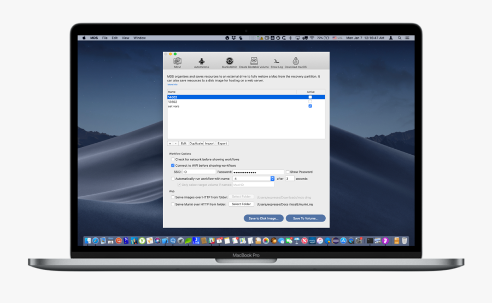The height and width of the screenshot is (303, 492).
Task: Open the Window menu
Action: point(139,38)
